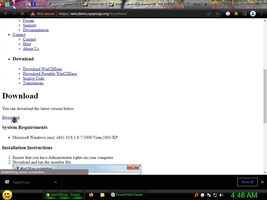The image size is (267, 200).
Task: Open a new tab with the plus button
Action: click(x=215, y=4)
